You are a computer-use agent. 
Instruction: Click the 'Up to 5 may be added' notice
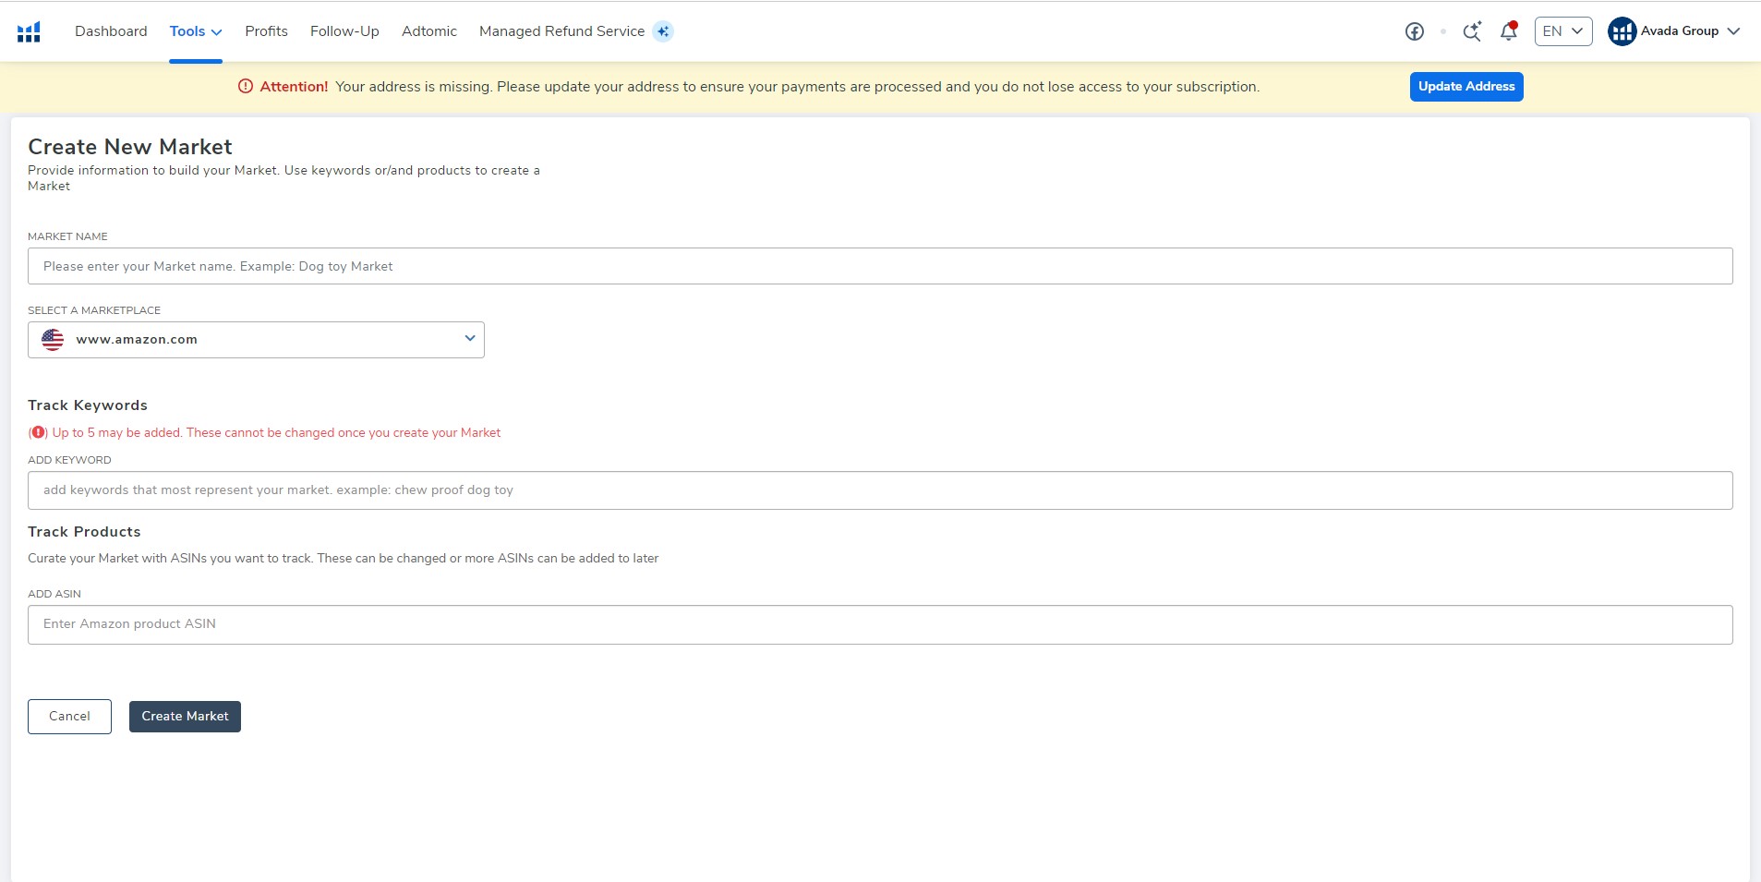coord(276,432)
